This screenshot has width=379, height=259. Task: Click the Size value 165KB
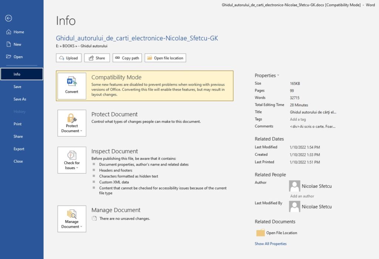point(295,84)
